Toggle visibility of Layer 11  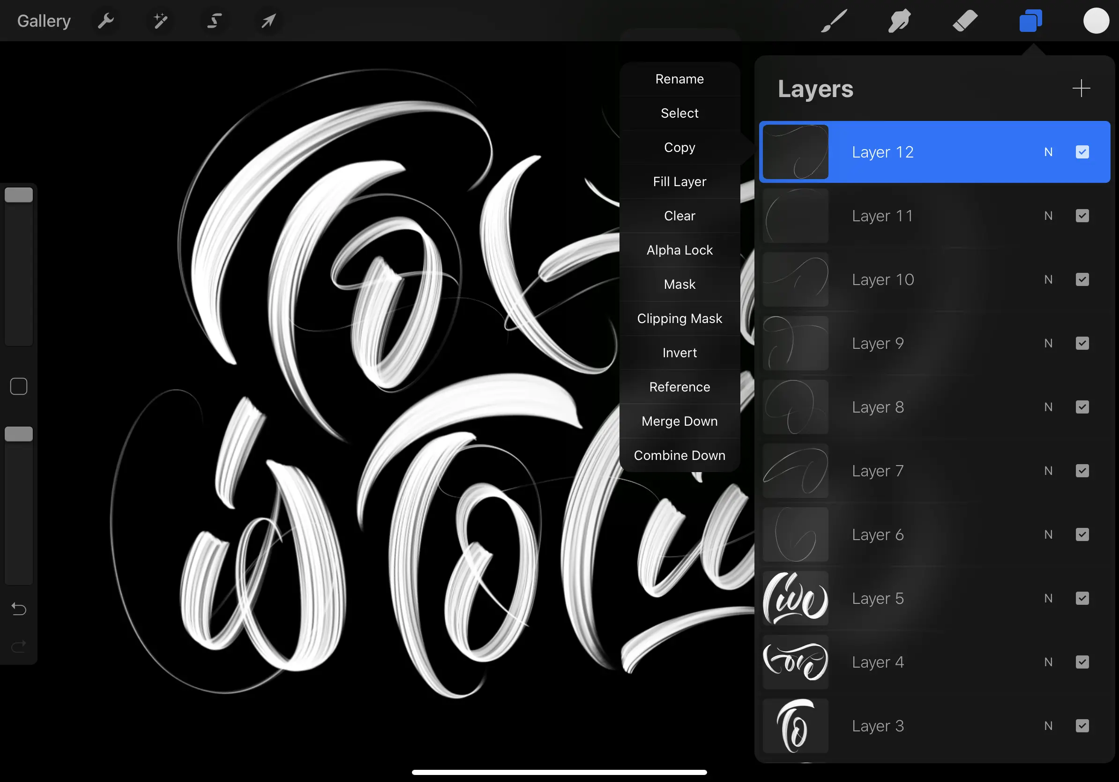1082,215
